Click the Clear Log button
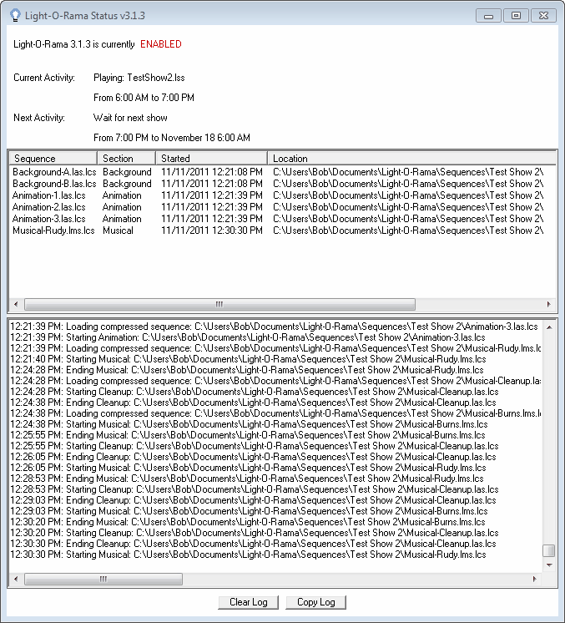The image size is (565, 623). tap(248, 602)
